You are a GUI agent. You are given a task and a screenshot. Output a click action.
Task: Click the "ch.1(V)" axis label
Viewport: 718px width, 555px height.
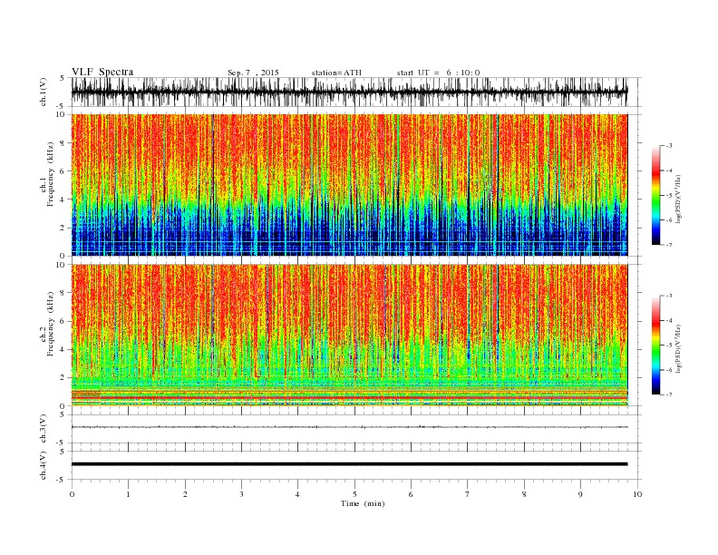(44, 93)
